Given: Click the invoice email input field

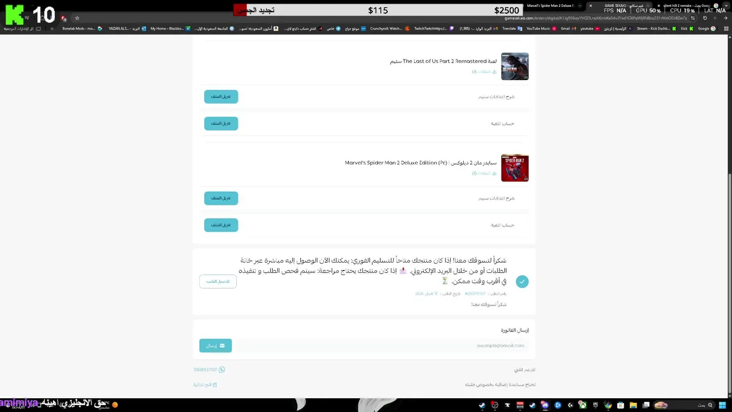Looking at the screenshot, I should 380,346.
